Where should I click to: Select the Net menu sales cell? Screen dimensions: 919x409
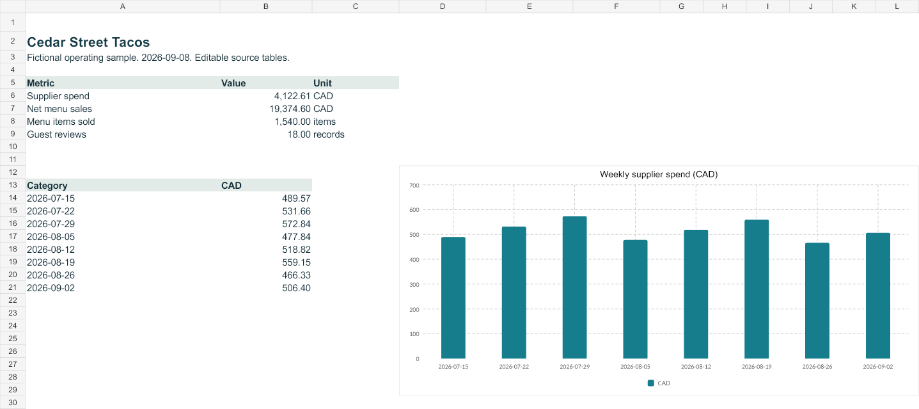pyautogui.click(x=123, y=109)
